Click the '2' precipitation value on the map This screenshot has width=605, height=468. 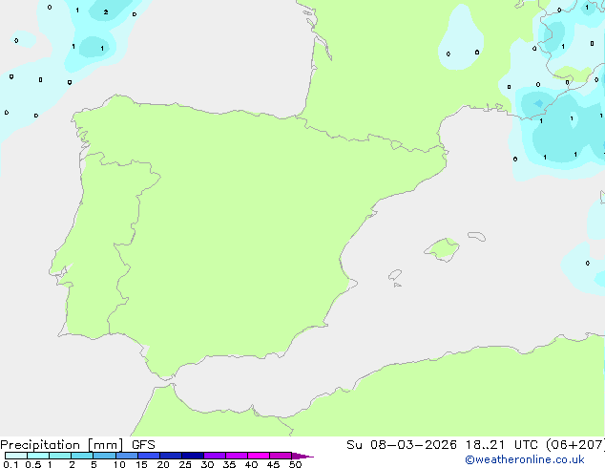click(106, 12)
